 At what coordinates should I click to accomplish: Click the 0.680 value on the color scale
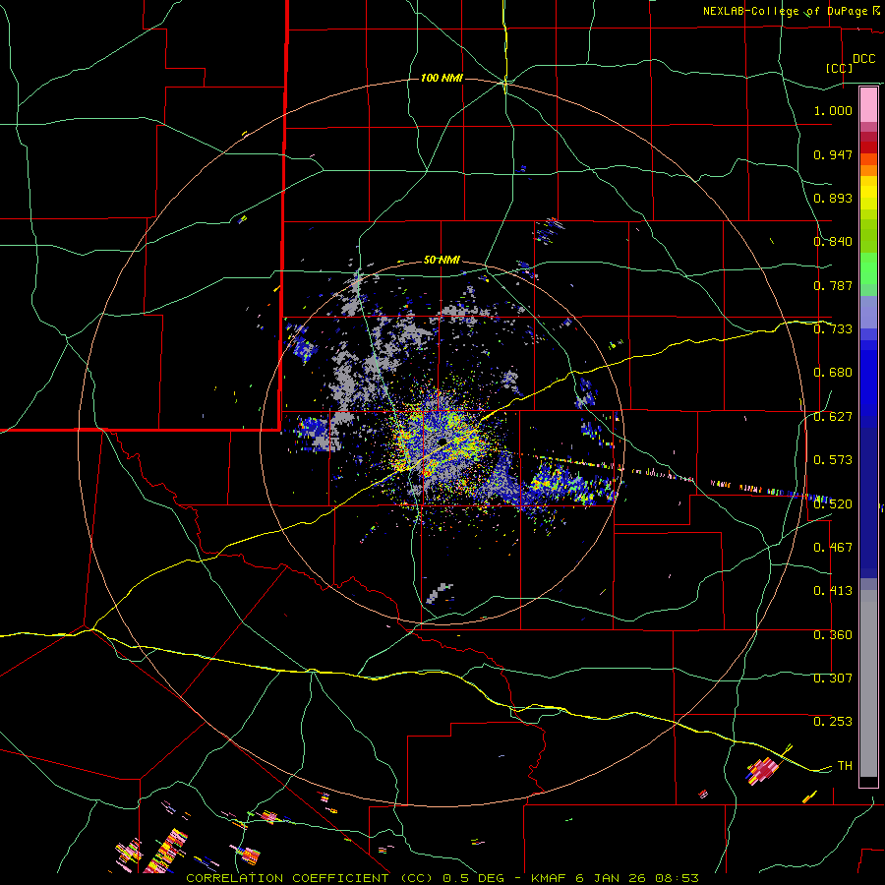click(x=833, y=373)
